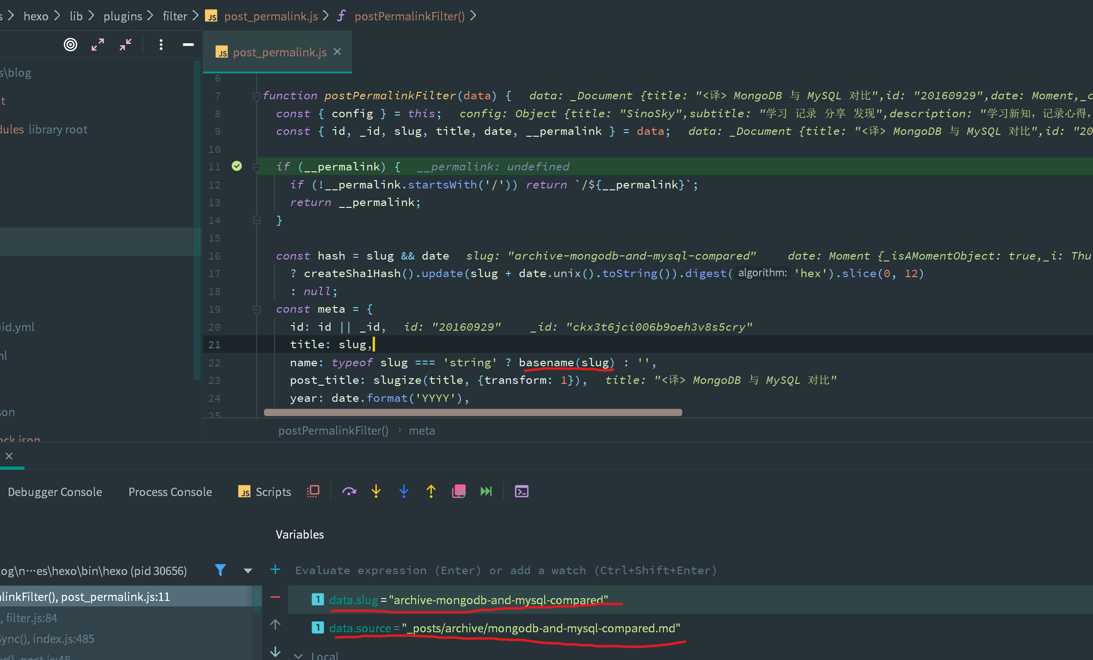
Task: Toggle mute breakpoints with the dotted square icon
Action: (x=313, y=491)
